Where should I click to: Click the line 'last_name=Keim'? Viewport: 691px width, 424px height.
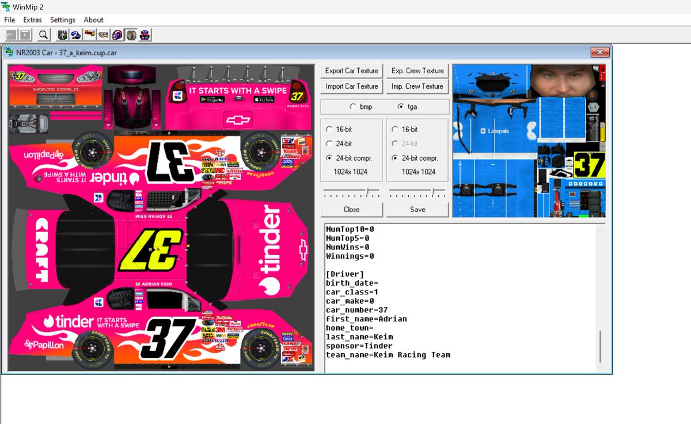click(x=360, y=336)
